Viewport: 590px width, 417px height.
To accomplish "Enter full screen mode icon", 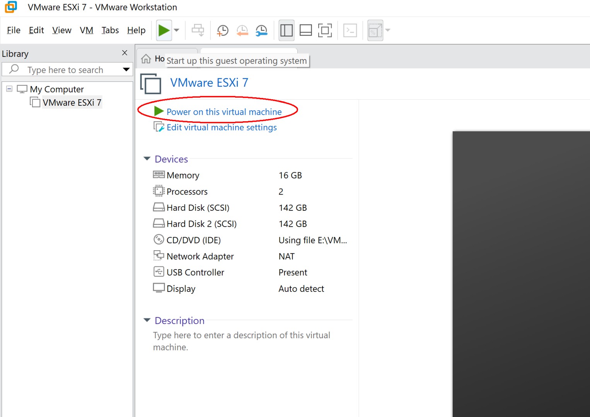I will pos(325,30).
